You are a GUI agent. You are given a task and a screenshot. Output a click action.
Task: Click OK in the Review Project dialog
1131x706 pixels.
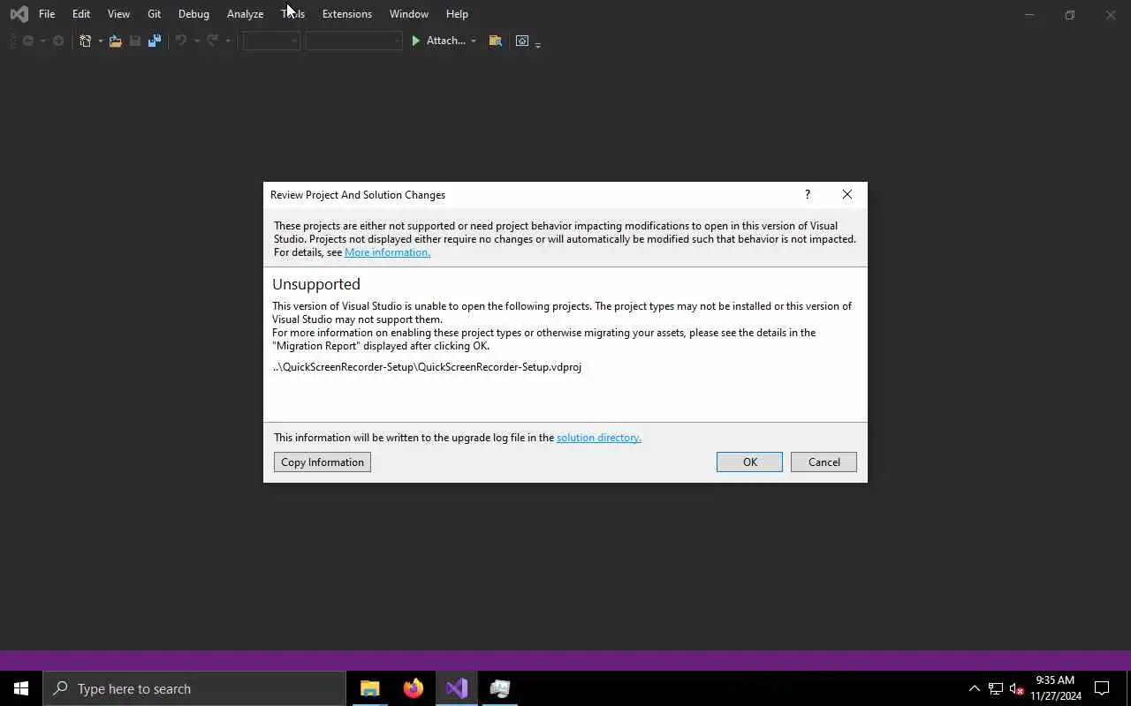tap(749, 462)
